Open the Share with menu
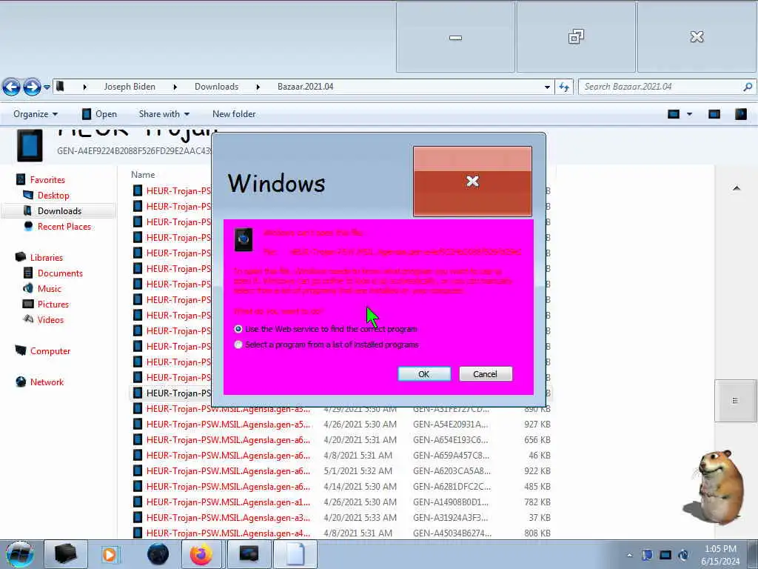The height and width of the screenshot is (569, 758). [164, 114]
